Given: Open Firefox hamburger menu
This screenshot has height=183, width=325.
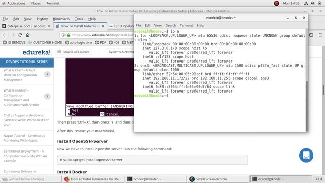Looking at the screenshot, I should click(x=320, y=35).
